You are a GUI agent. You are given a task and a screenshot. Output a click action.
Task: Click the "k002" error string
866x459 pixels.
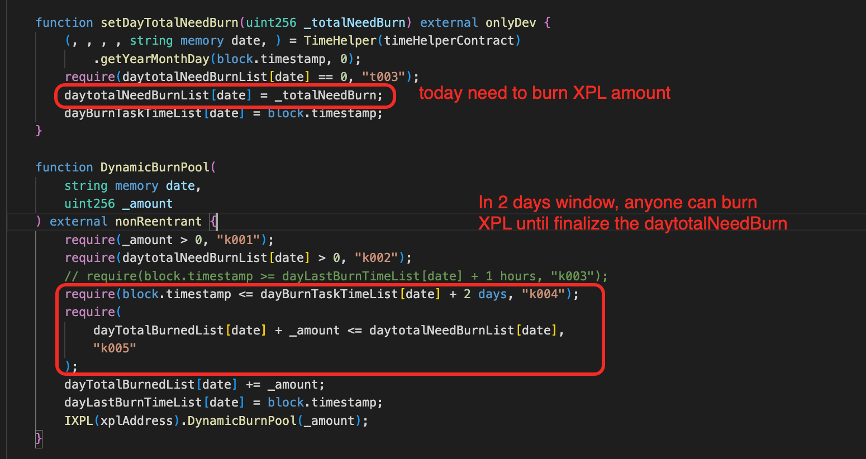coord(379,258)
